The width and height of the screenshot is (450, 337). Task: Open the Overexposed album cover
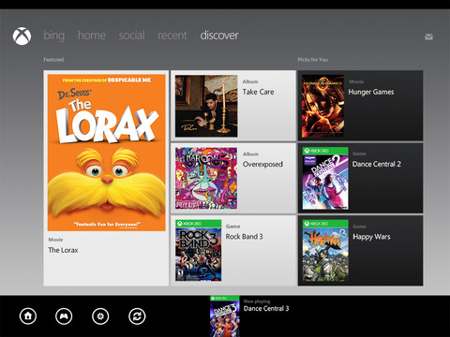point(206,178)
